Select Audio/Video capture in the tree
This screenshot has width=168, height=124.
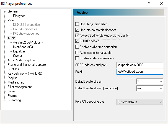[21, 60]
